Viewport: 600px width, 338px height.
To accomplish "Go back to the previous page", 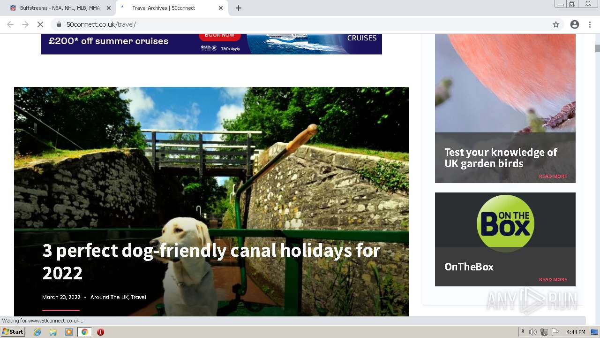I will click(10, 24).
